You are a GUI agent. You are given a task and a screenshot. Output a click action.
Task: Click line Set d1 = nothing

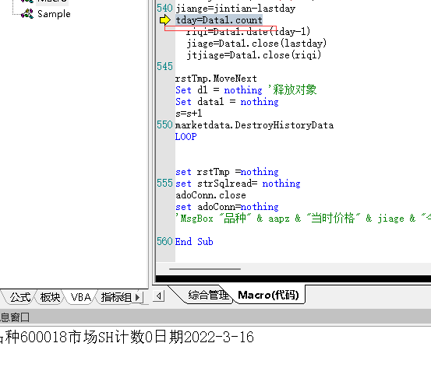click(x=219, y=90)
